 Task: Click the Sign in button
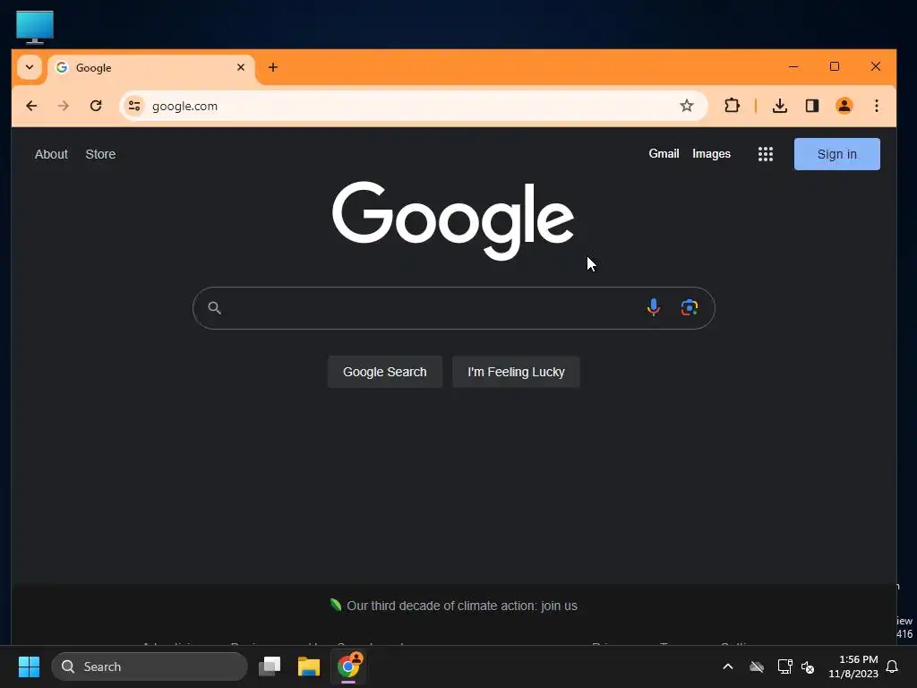pyautogui.click(x=837, y=154)
